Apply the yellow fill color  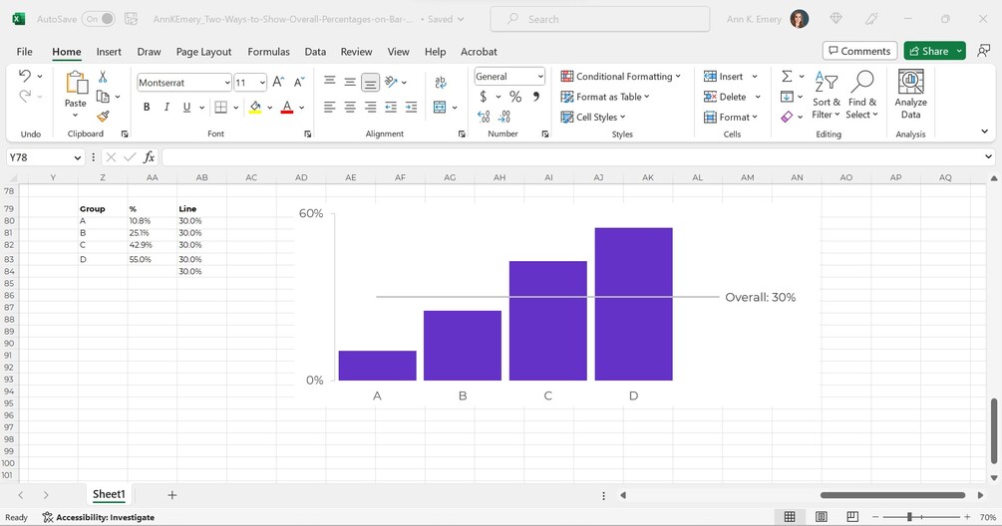[x=255, y=107]
